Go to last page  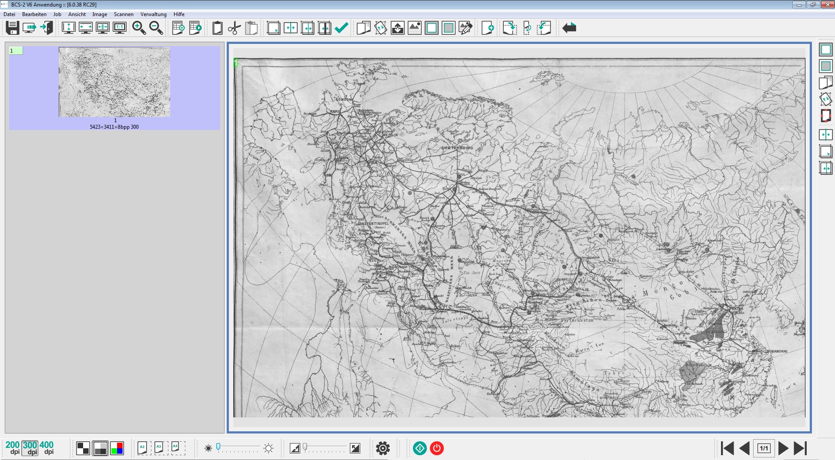pos(801,448)
